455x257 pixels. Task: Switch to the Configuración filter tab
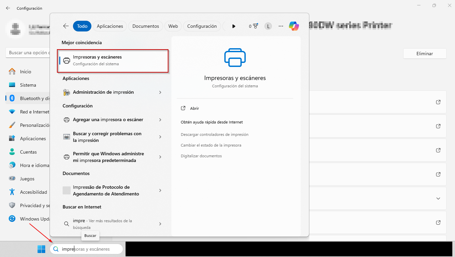point(202,26)
